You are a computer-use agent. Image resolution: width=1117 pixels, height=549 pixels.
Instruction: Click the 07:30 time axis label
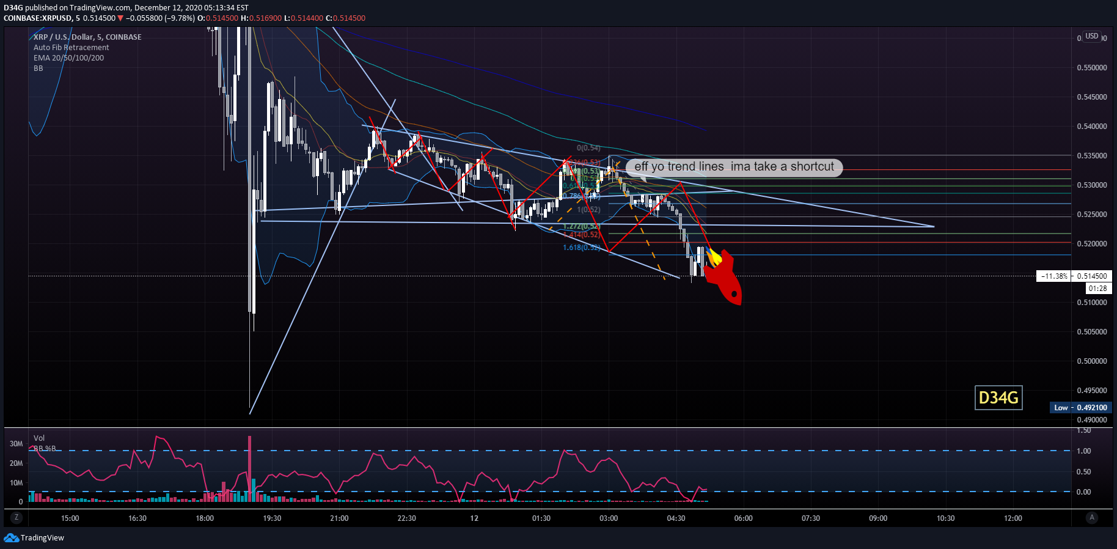click(x=811, y=518)
